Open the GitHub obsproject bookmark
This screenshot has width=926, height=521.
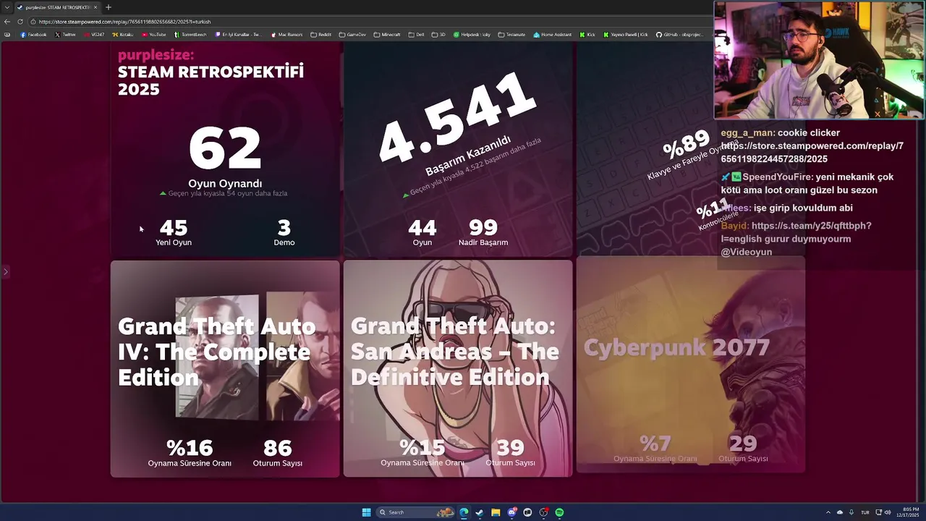(679, 35)
